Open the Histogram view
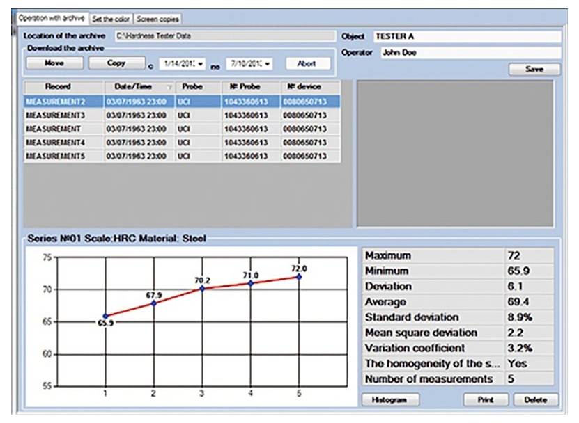 (391, 399)
